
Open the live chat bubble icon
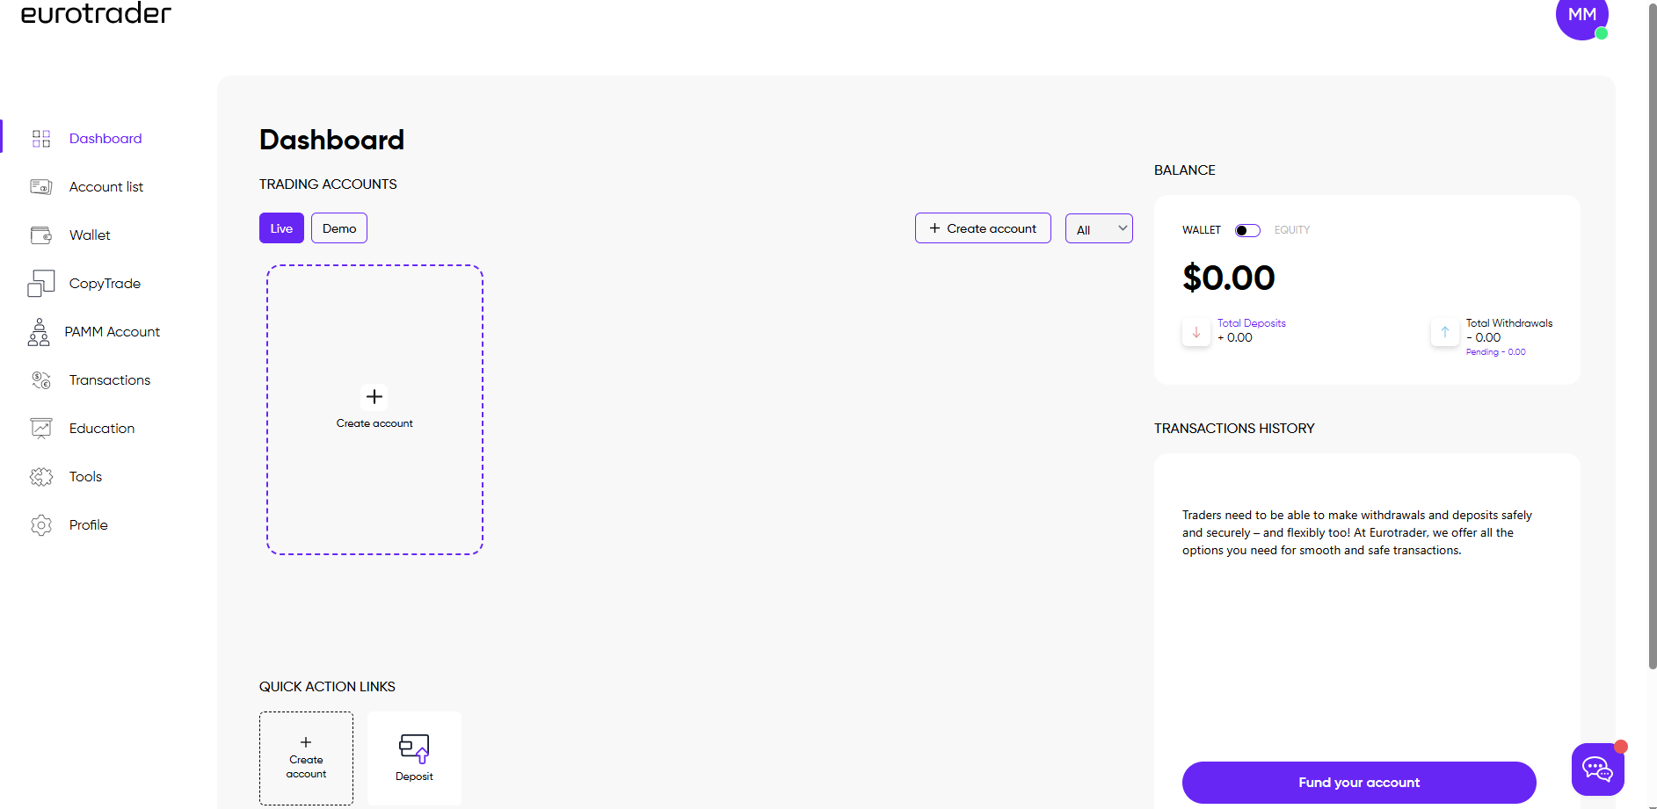1598,769
